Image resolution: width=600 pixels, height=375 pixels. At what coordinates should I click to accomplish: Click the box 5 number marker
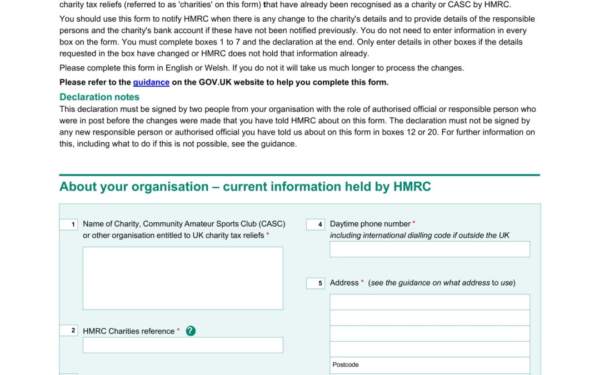pyautogui.click(x=315, y=283)
